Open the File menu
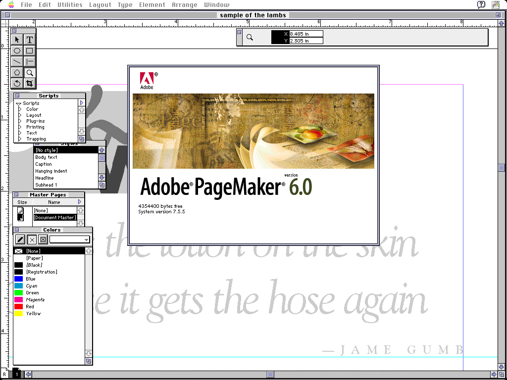The width and height of the screenshot is (507, 380). coord(27,4)
